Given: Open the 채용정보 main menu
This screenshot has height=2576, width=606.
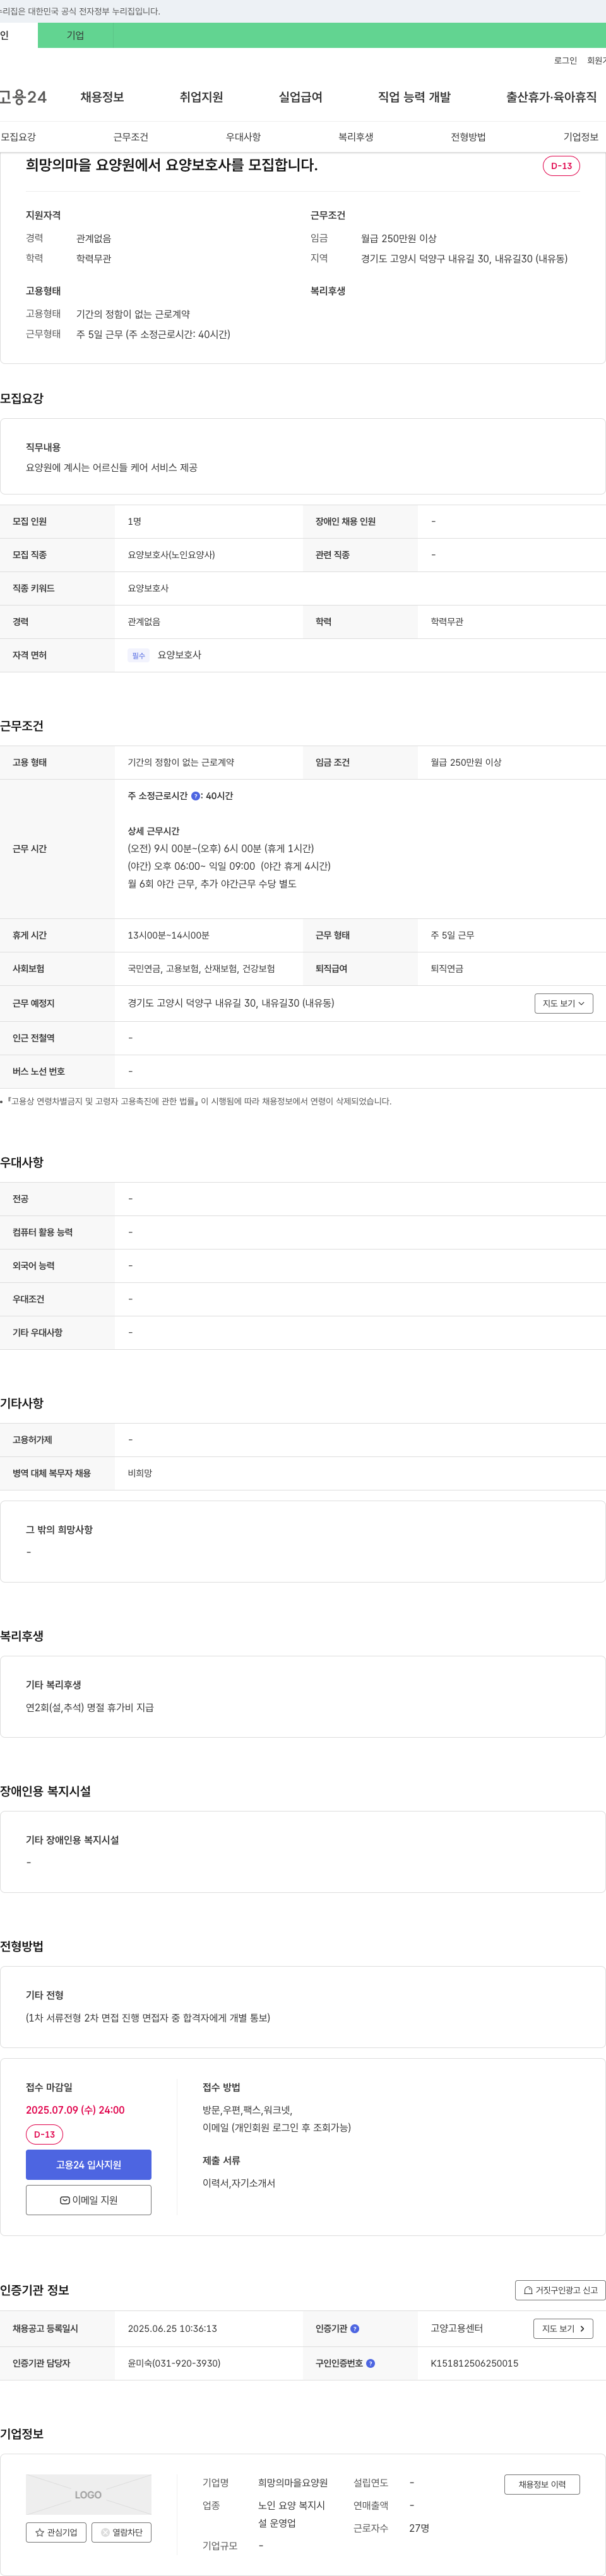Looking at the screenshot, I should click(x=102, y=97).
